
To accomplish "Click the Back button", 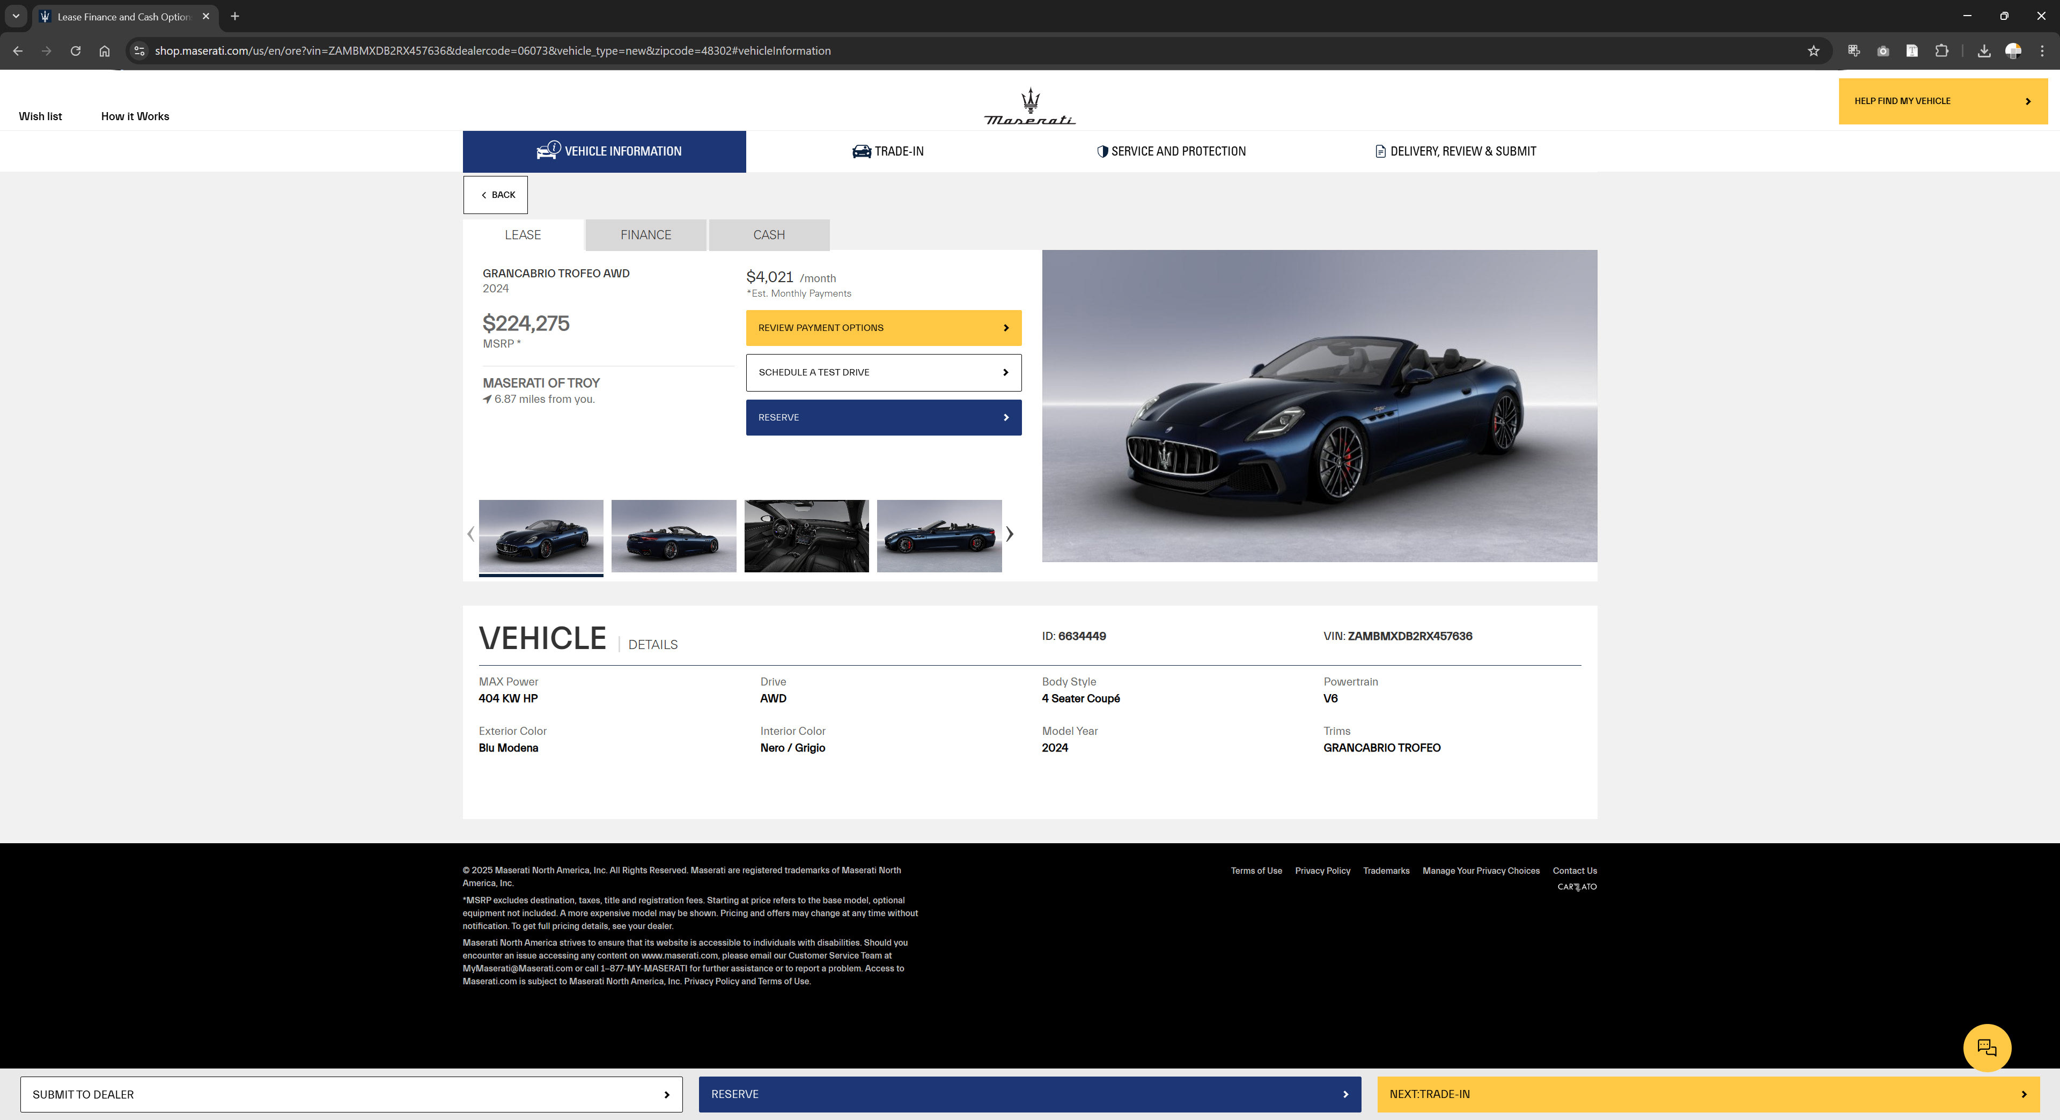I will (495, 194).
